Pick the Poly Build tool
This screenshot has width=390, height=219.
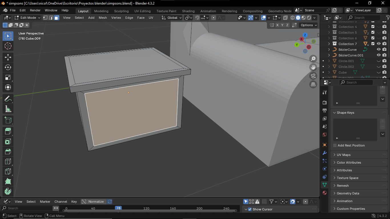8,181
